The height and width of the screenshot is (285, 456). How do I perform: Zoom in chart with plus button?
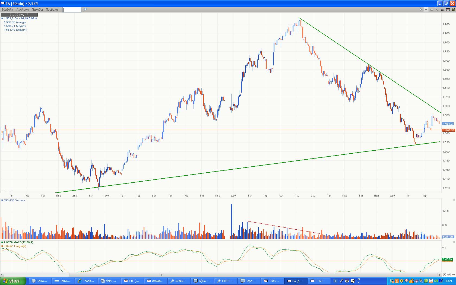click(449, 275)
